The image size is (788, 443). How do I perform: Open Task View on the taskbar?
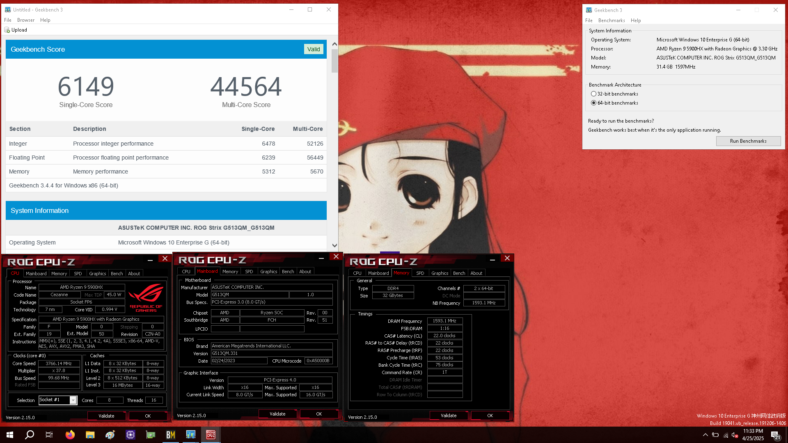(x=49, y=435)
